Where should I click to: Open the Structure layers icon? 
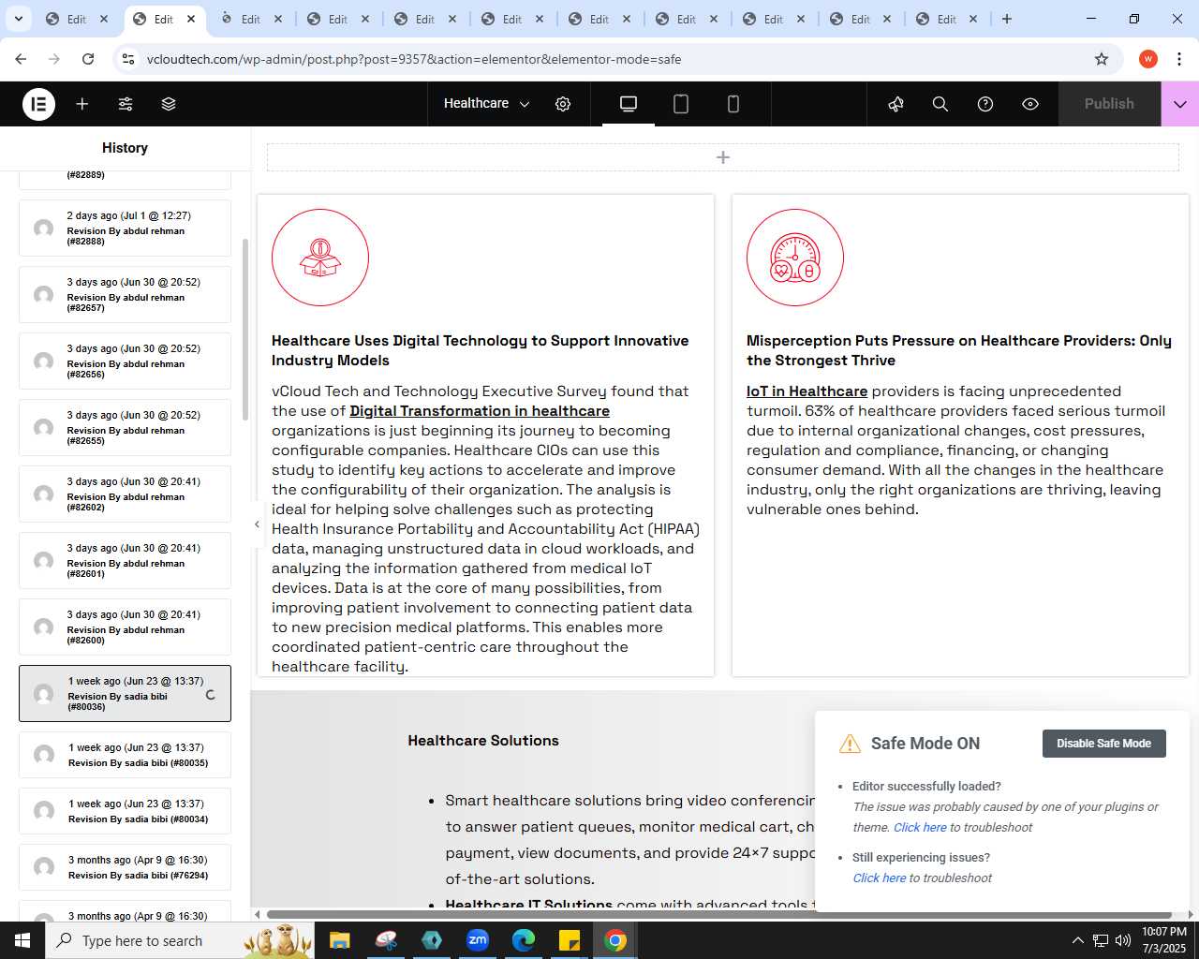[x=169, y=104]
